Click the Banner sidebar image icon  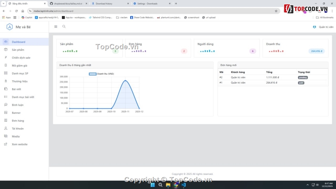pyautogui.click(x=6, y=113)
